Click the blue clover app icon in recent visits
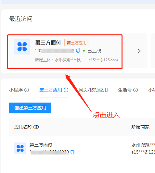The image size is (155, 173). pyautogui.click(x=22, y=47)
